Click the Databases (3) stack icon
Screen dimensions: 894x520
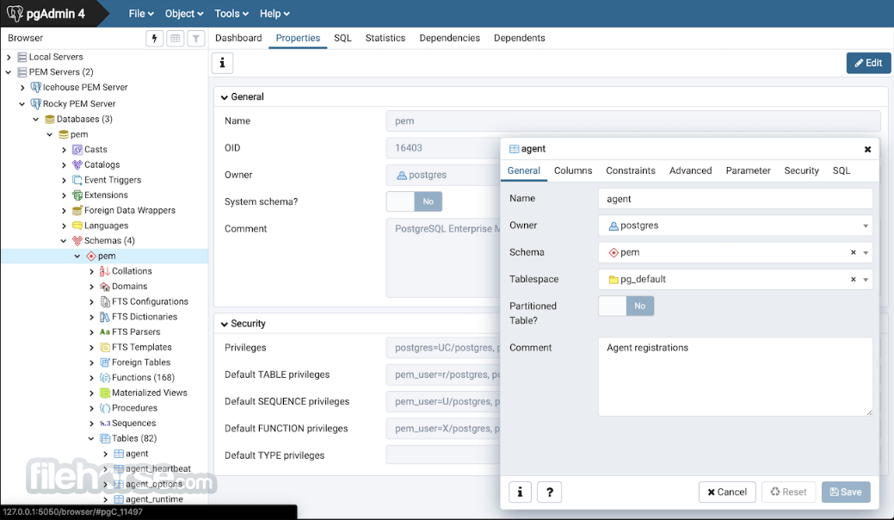[50, 119]
